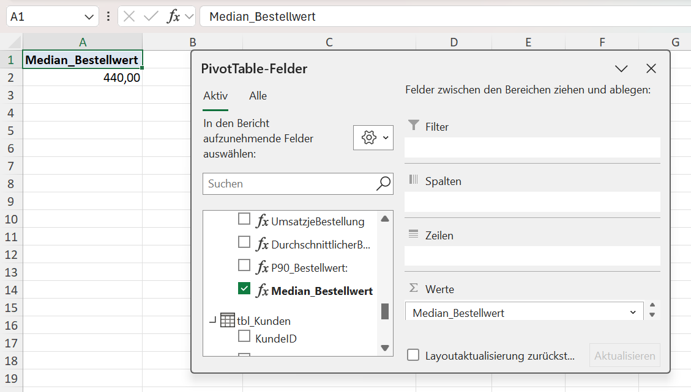Screen dimensions: 691x392
Task: Open the Name Box dropdown
Action: (x=89, y=17)
